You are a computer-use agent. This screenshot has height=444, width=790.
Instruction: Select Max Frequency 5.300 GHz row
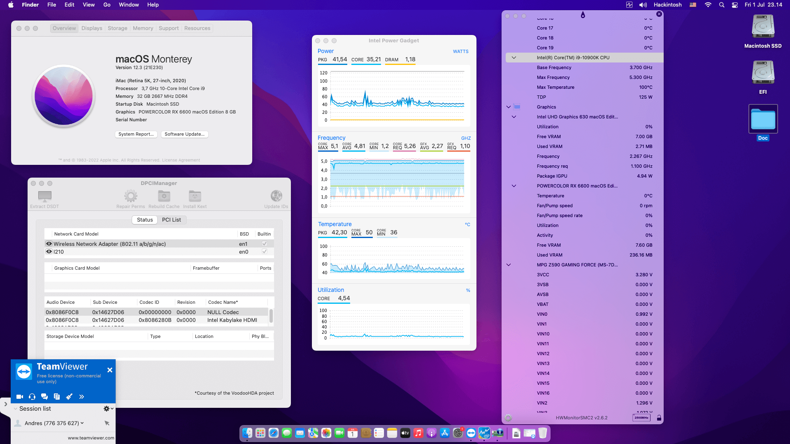point(584,77)
